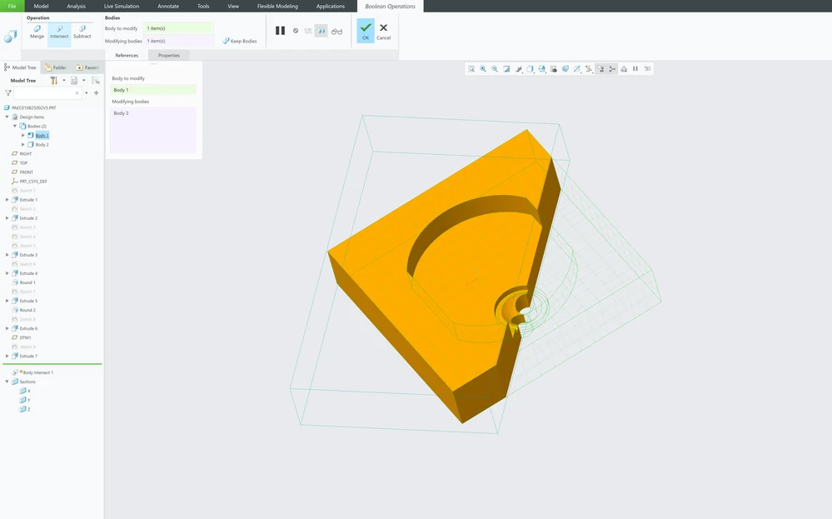Select the Intersect boolean operation

point(59,32)
